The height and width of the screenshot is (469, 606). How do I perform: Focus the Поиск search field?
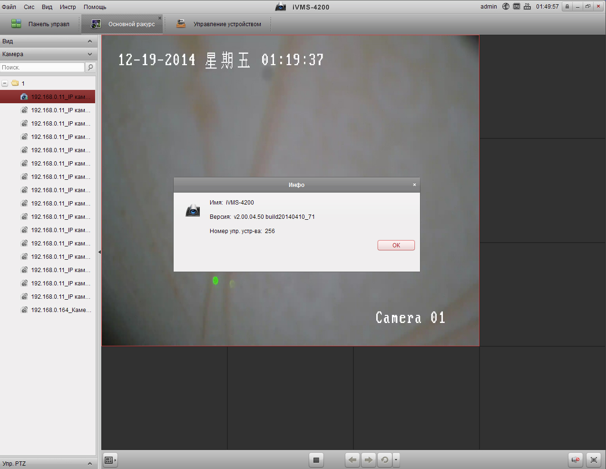[42, 68]
